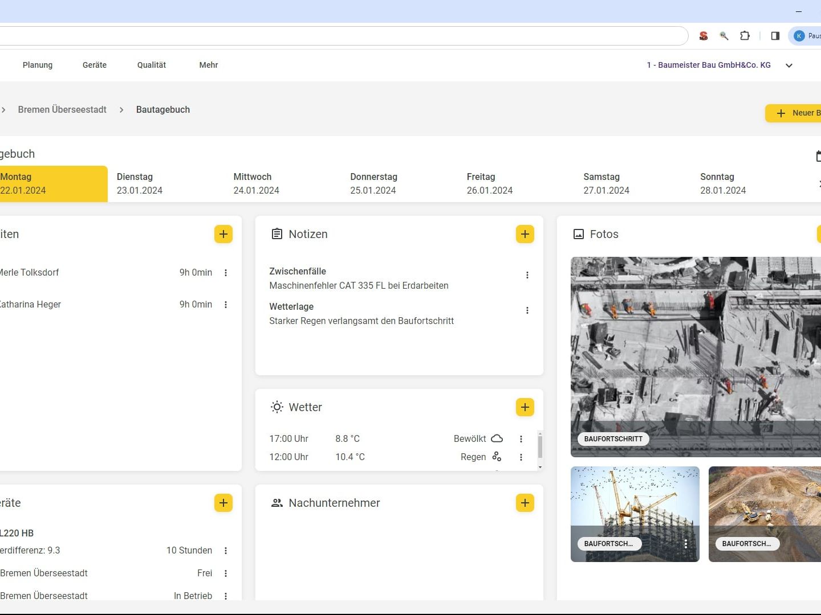Viewport: 821px width, 615px height.
Task: Click Merle Tolksdorf's '9h 0min' value
Action: [x=196, y=273]
